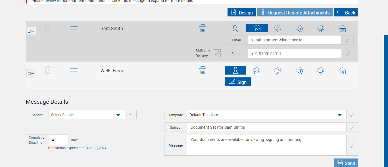Click the Design button
The height and width of the screenshot is (167, 388).
pos(241,12)
